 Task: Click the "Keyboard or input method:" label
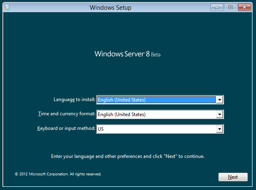pos(66,128)
